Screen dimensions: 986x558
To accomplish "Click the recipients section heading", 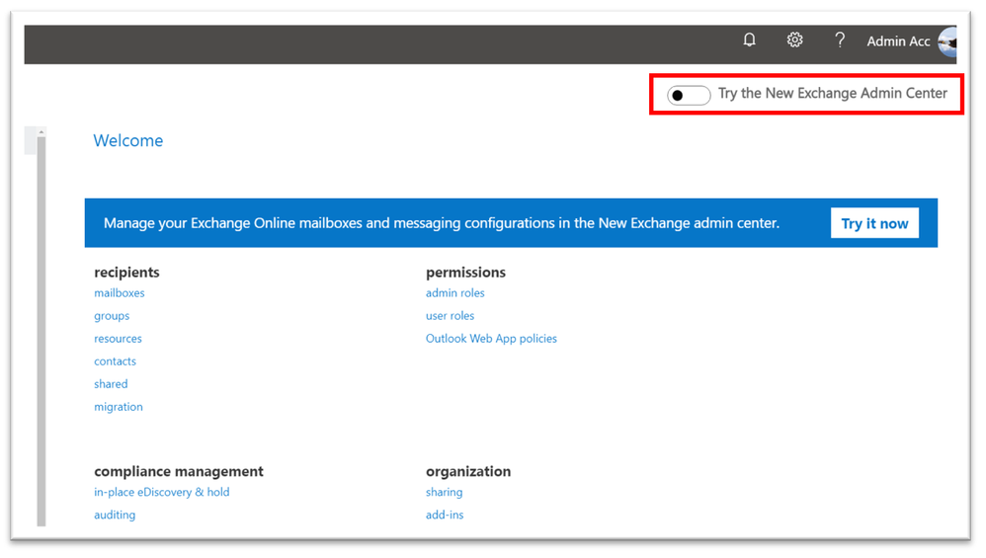I will 127,273.
